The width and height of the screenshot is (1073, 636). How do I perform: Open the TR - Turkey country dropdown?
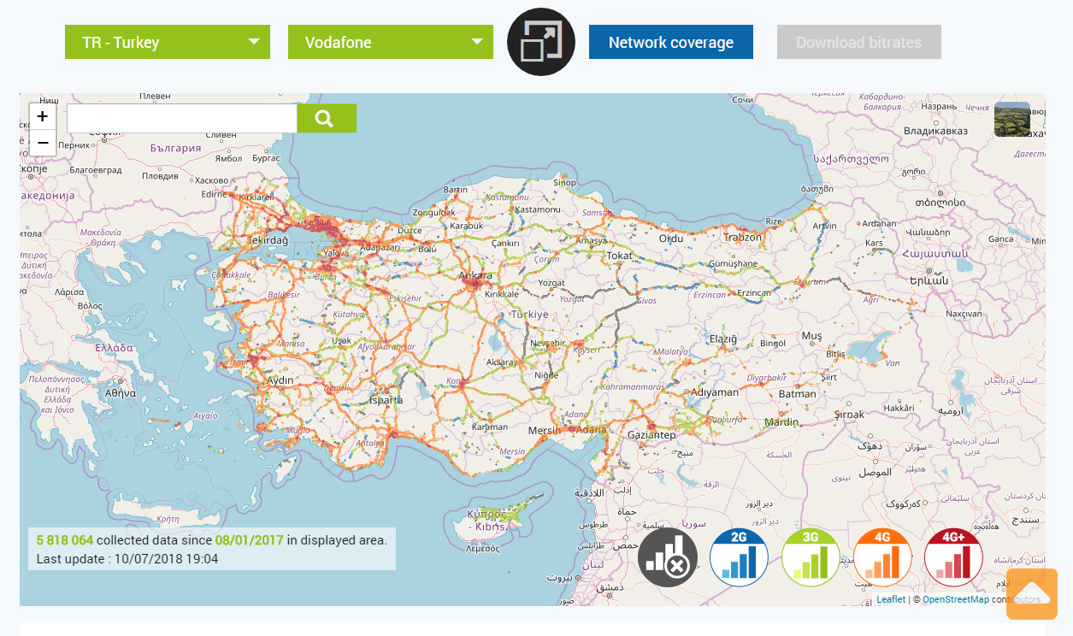[x=168, y=42]
